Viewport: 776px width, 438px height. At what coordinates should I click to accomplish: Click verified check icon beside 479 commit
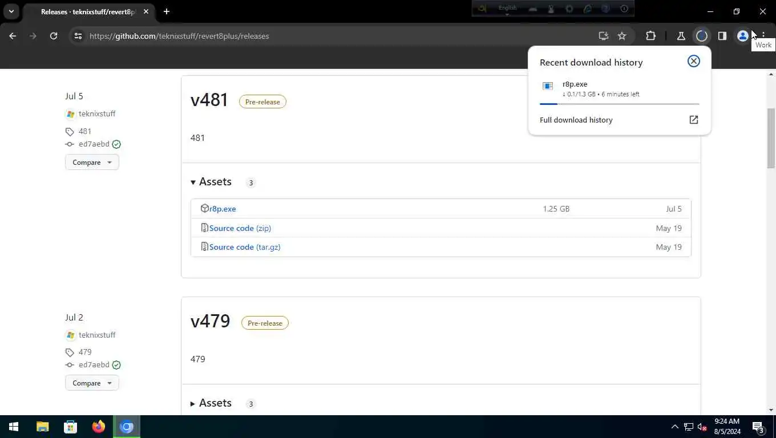pos(116,365)
